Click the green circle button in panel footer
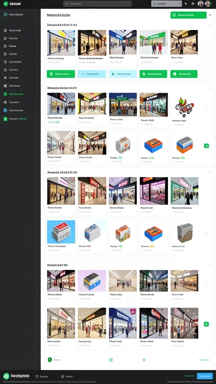Screen dimensions: 216x384 coord(50,360)
